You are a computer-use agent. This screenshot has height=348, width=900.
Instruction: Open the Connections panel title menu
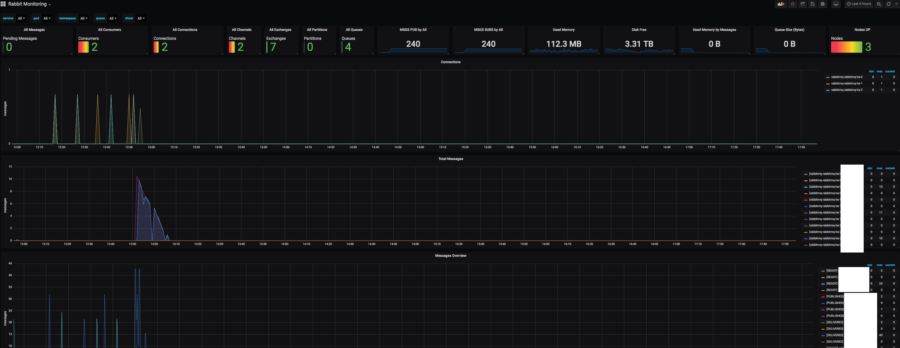[x=450, y=62]
